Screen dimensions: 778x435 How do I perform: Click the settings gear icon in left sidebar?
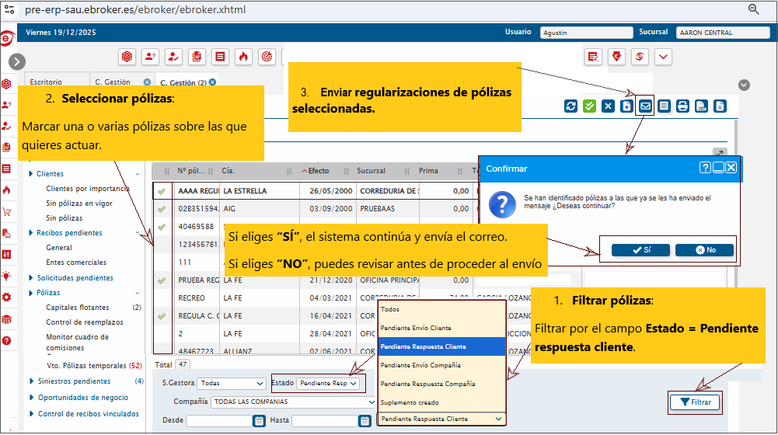click(6, 298)
